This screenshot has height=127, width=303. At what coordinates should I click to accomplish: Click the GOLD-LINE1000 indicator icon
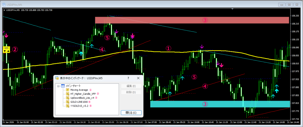pyautogui.click(x=67, y=102)
